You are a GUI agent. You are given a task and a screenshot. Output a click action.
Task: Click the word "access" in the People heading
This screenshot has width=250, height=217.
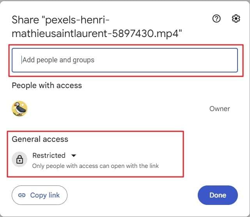pyautogui.click(x=69, y=85)
